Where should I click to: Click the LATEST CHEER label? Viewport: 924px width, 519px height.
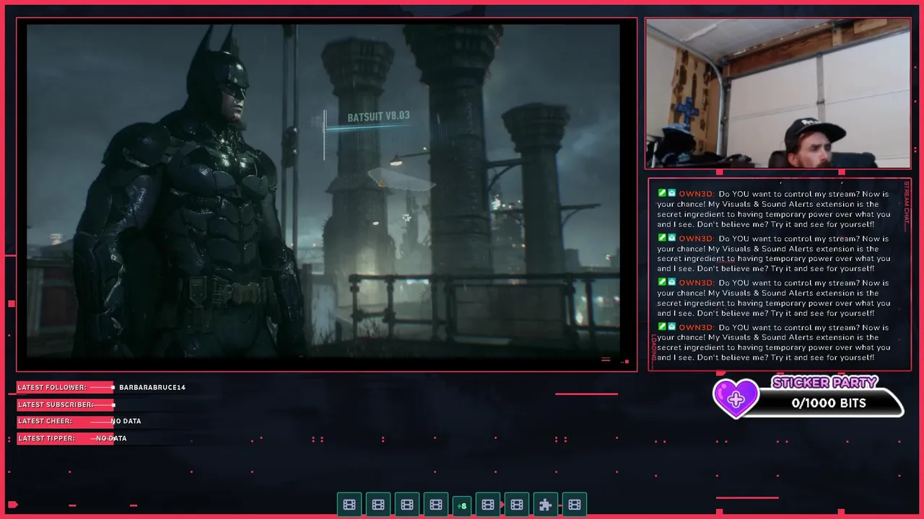click(45, 421)
